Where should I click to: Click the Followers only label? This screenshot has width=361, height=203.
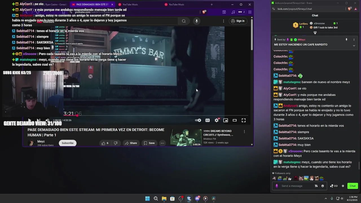(x=283, y=173)
